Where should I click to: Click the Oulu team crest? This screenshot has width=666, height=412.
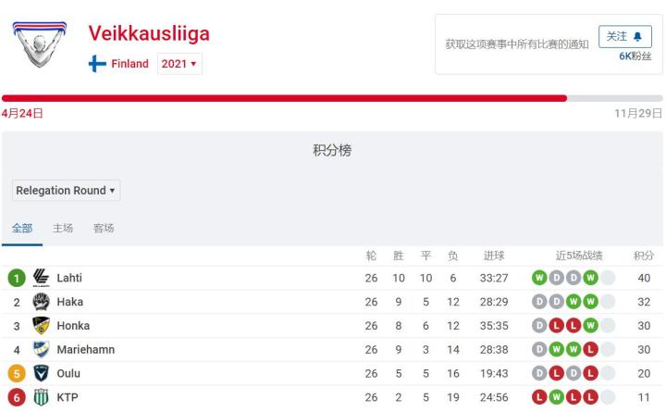(41, 374)
